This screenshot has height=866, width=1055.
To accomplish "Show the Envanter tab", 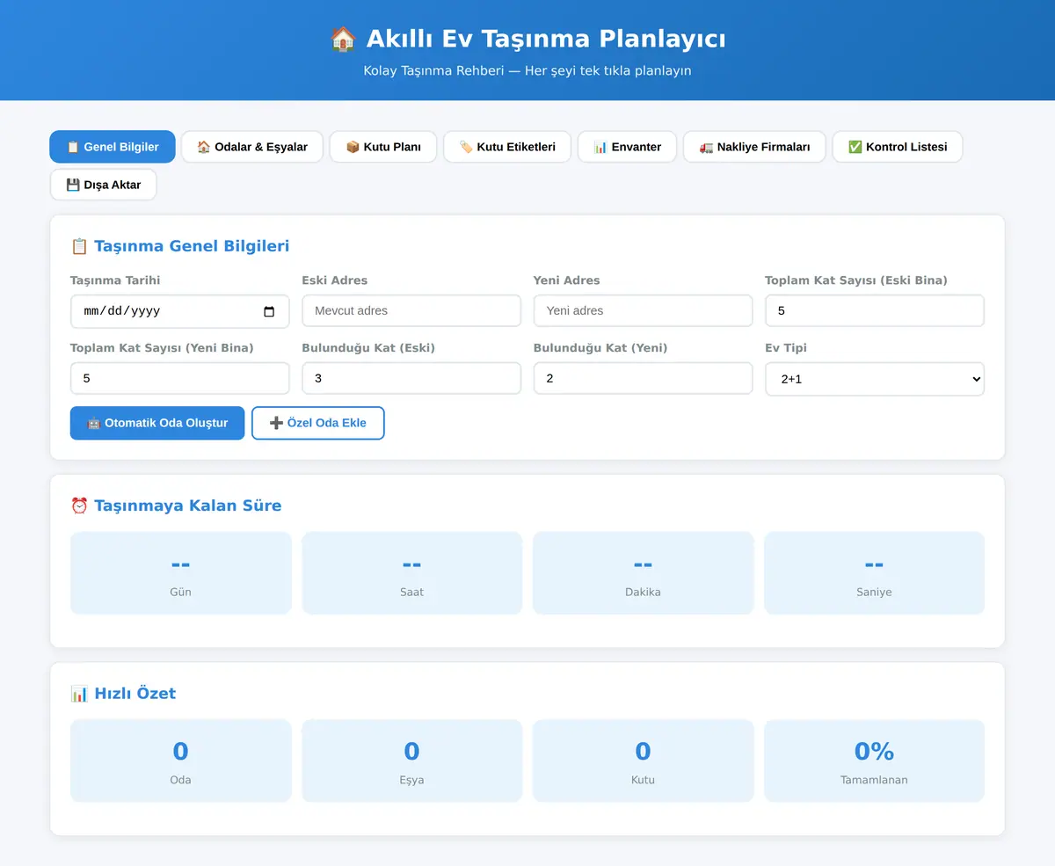I will [627, 147].
